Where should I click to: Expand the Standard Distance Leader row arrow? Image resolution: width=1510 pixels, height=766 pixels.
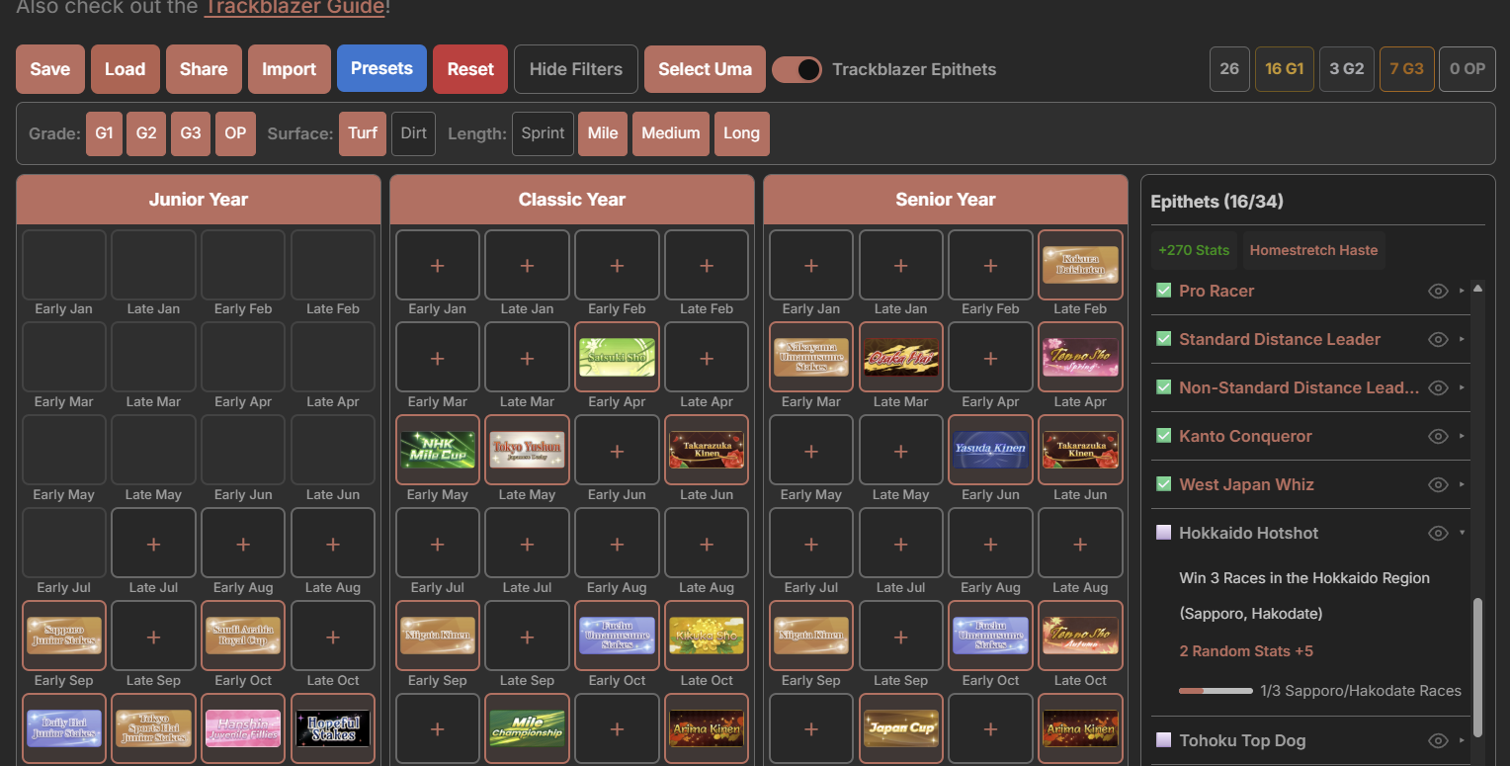1463,339
